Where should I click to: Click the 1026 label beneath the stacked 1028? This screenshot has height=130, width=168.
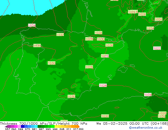click(x=162, y=116)
